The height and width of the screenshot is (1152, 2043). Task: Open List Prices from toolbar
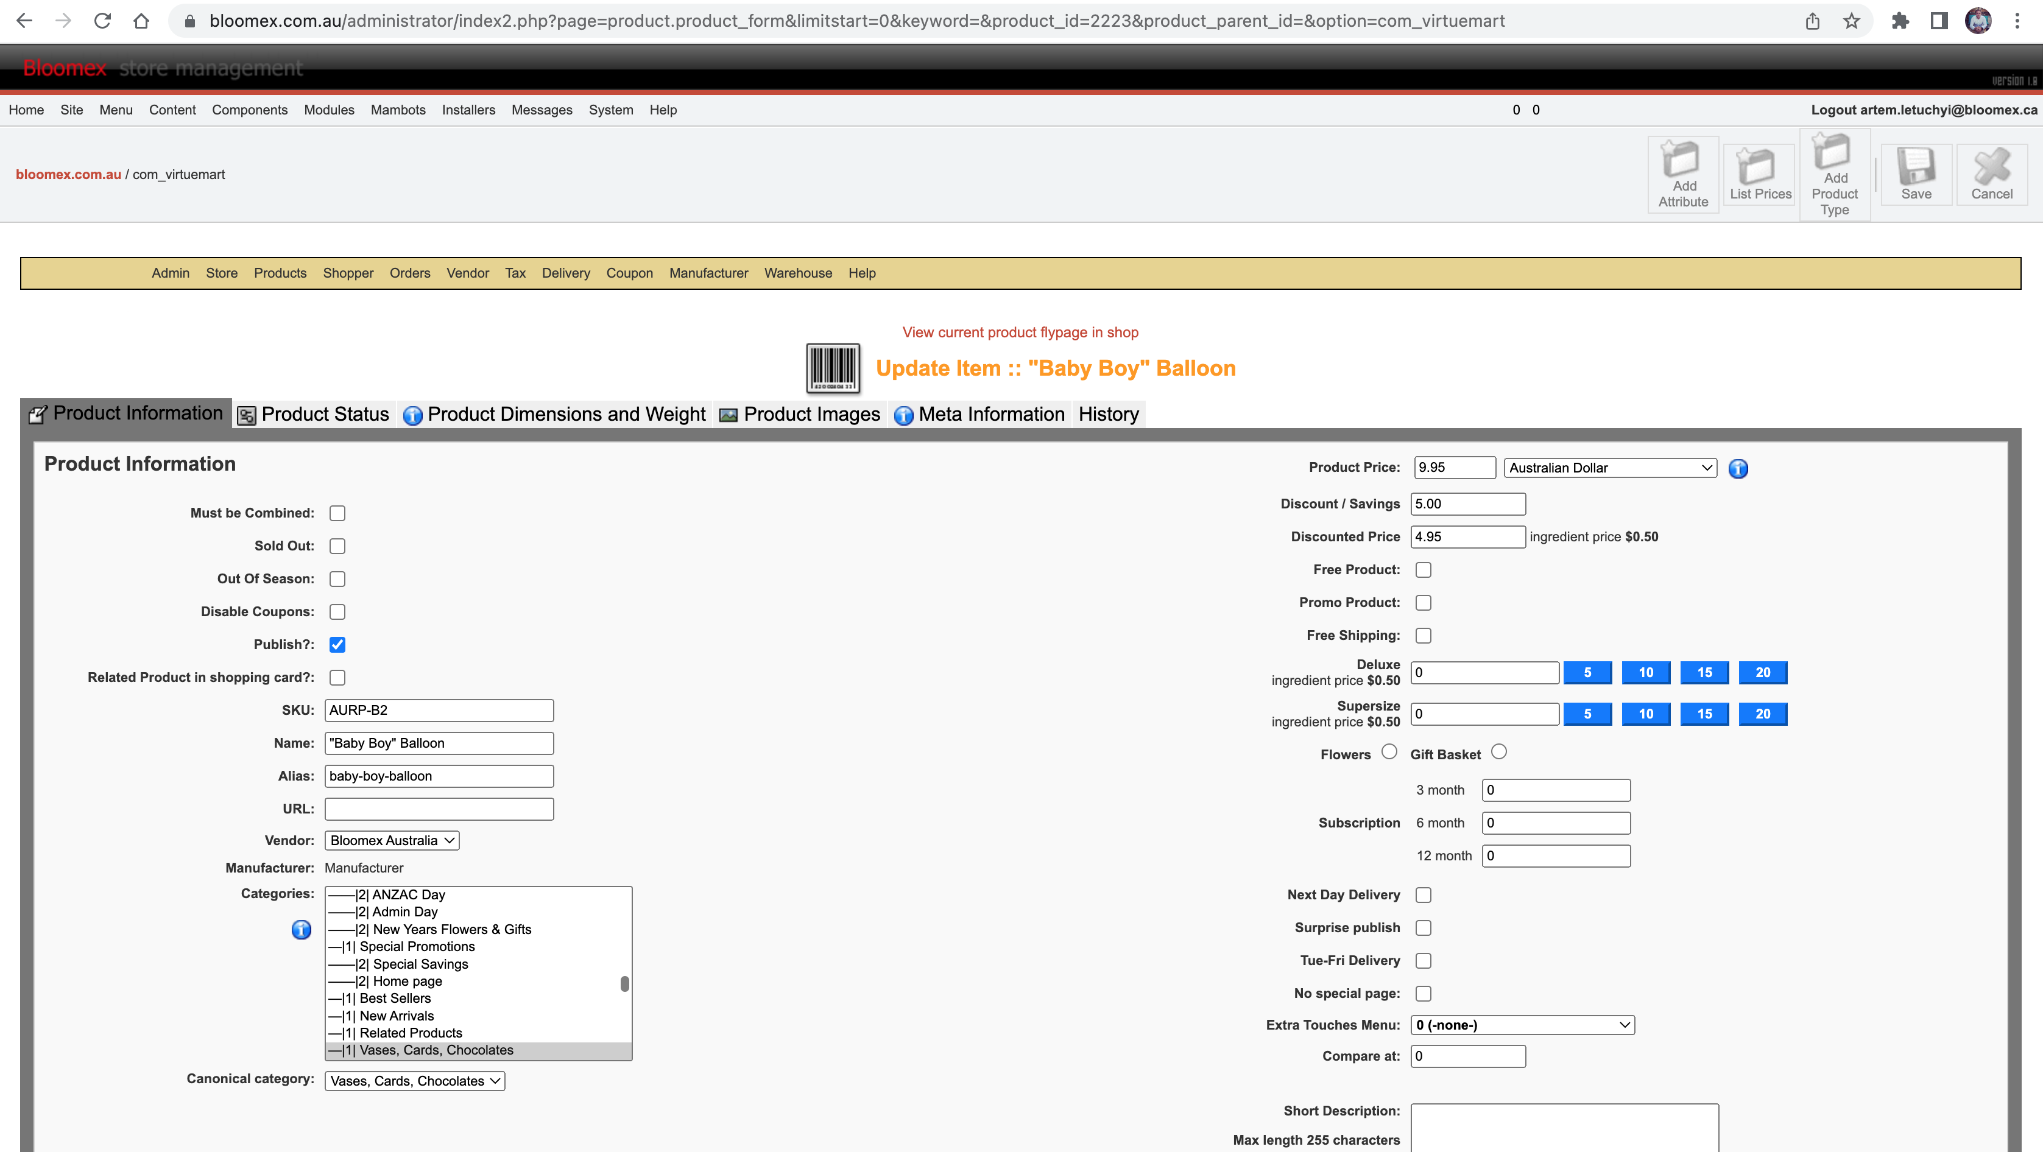tap(1760, 174)
